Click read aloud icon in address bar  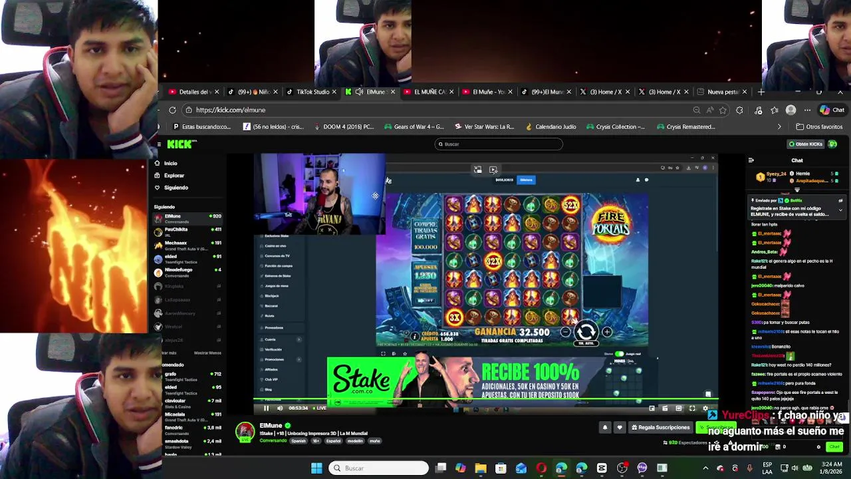click(x=709, y=110)
